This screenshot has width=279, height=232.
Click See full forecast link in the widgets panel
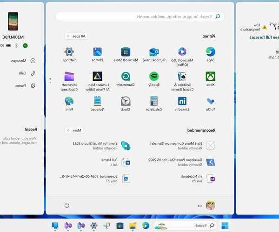pyautogui.click(x=264, y=38)
